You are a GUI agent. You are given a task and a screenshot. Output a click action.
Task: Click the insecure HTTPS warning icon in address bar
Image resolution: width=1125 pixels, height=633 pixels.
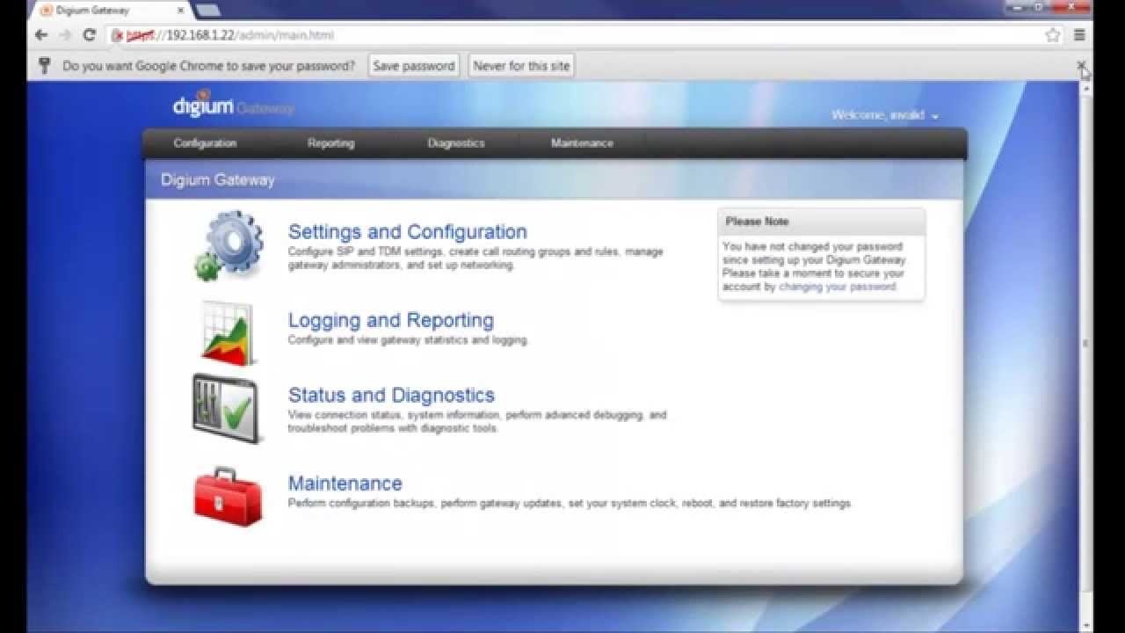tap(118, 35)
